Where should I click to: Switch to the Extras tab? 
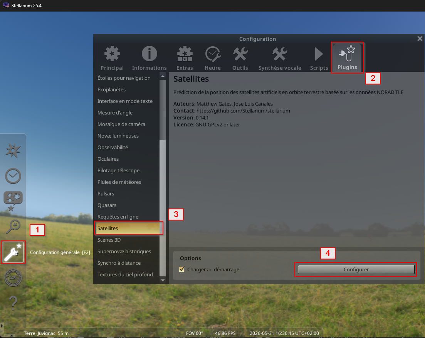tap(185, 58)
